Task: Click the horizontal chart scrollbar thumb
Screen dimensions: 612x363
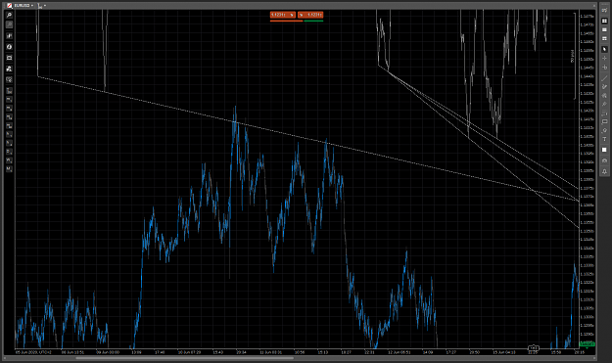Action: point(184,358)
